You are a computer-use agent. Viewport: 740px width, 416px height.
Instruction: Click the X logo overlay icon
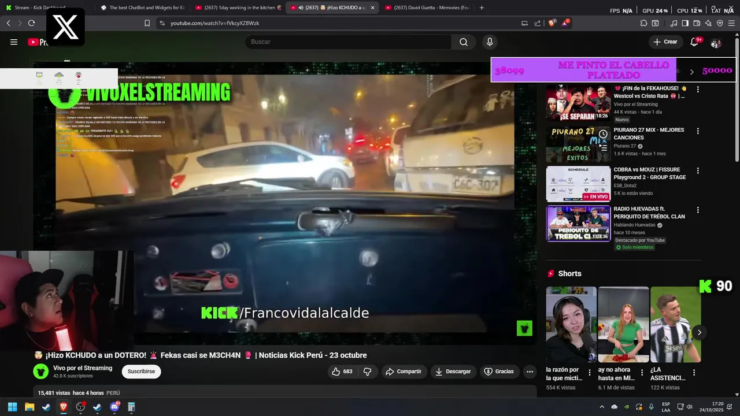click(x=65, y=27)
